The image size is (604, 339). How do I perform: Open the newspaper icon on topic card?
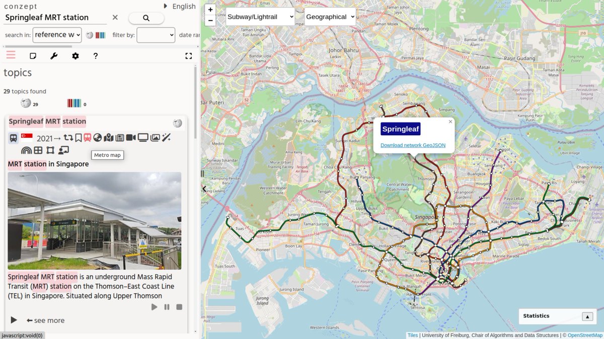[120, 138]
